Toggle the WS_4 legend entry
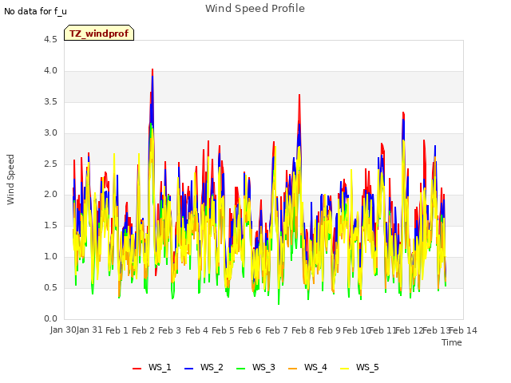This screenshot has height=383, width=511. click(307, 367)
